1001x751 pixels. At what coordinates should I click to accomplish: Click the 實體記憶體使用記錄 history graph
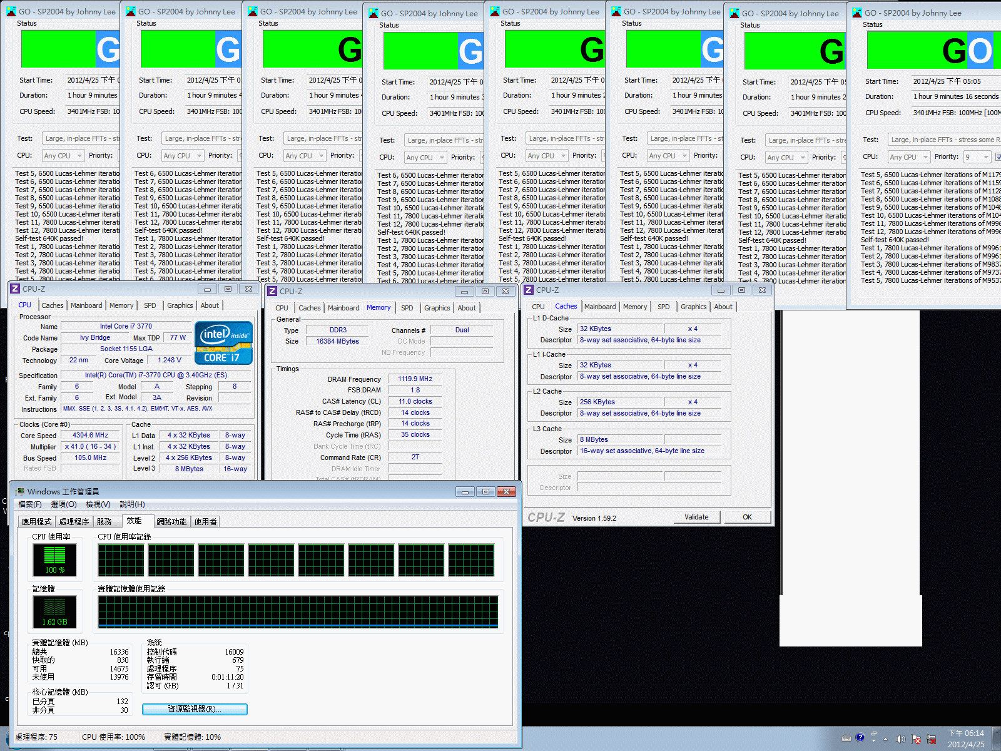[x=298, y=611]
